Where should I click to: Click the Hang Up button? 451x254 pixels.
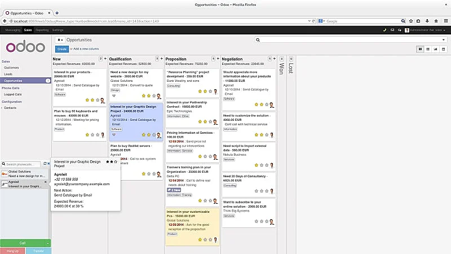[12, 251]
